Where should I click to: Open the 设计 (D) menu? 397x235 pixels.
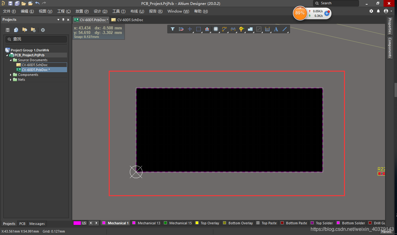(x=100, y=11)
